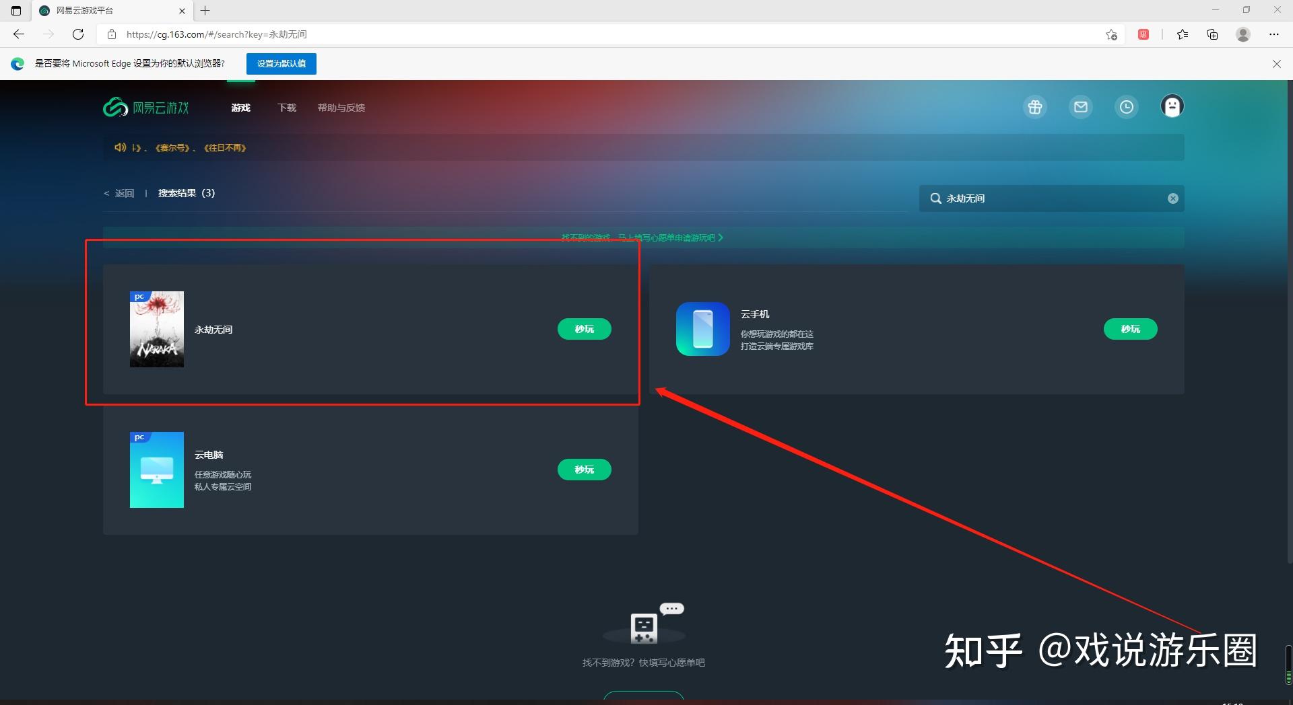Viewport: 1293px width, 705px height.
Task: View site information lock icon
Action: click(112, 34)
